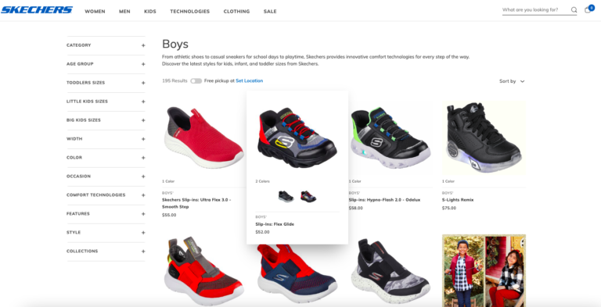Open the Sort by dropdown
The width and height of the screenshot is (601, 307).
512,81
